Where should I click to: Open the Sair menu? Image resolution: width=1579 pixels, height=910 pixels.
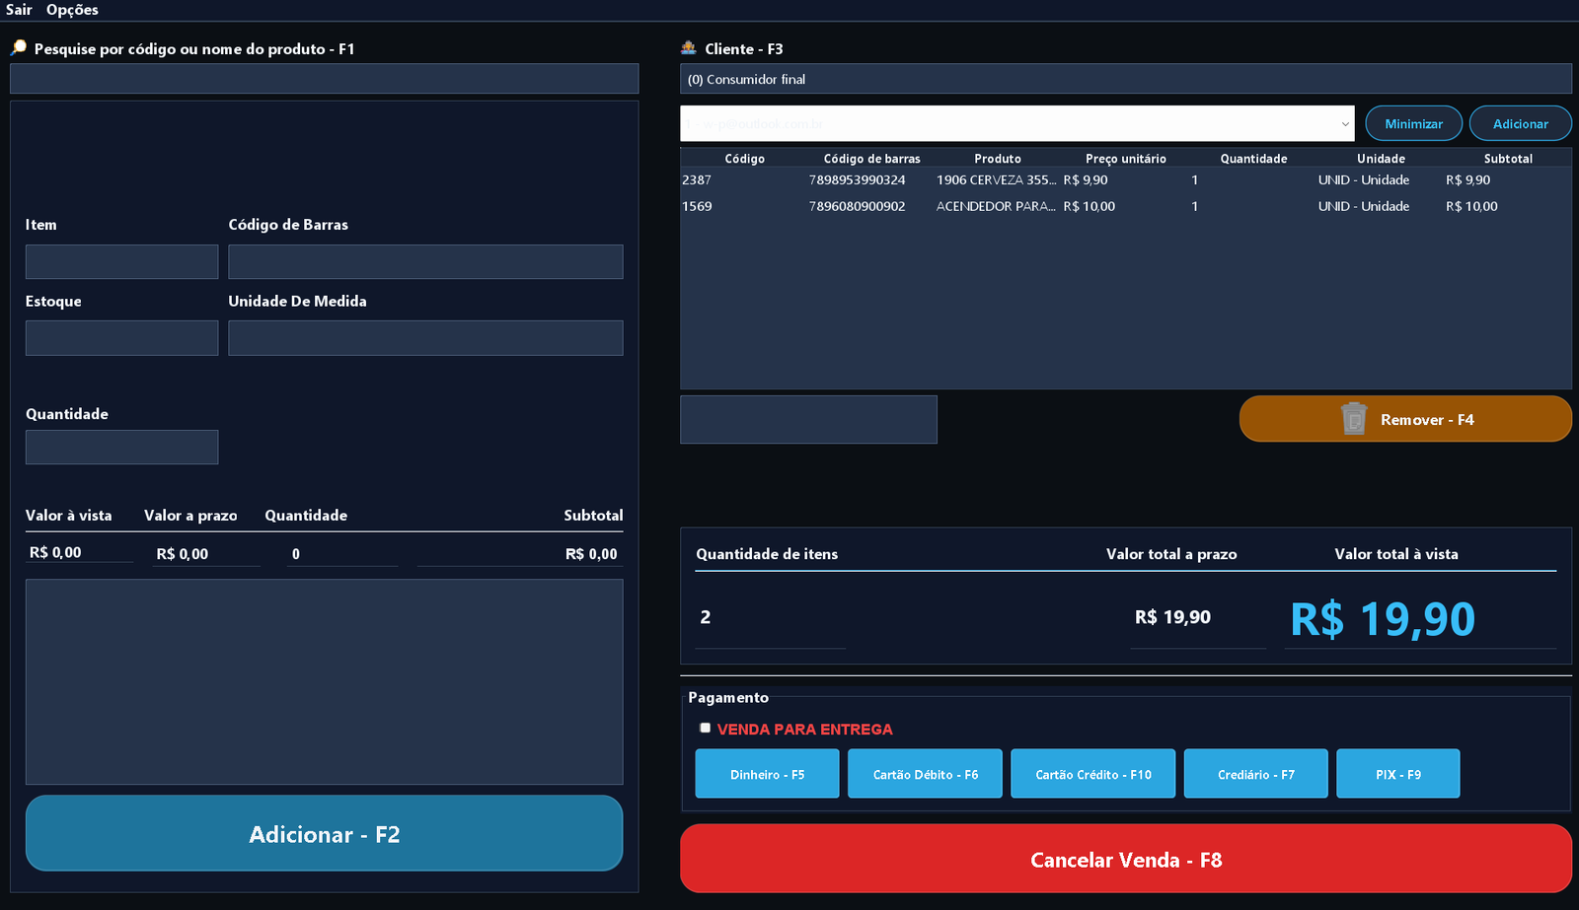click(x=19, y=10)
